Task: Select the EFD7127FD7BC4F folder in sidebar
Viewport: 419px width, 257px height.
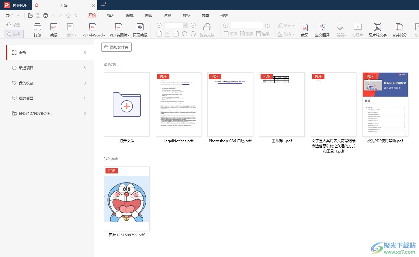Action: [x=50, y=113]
